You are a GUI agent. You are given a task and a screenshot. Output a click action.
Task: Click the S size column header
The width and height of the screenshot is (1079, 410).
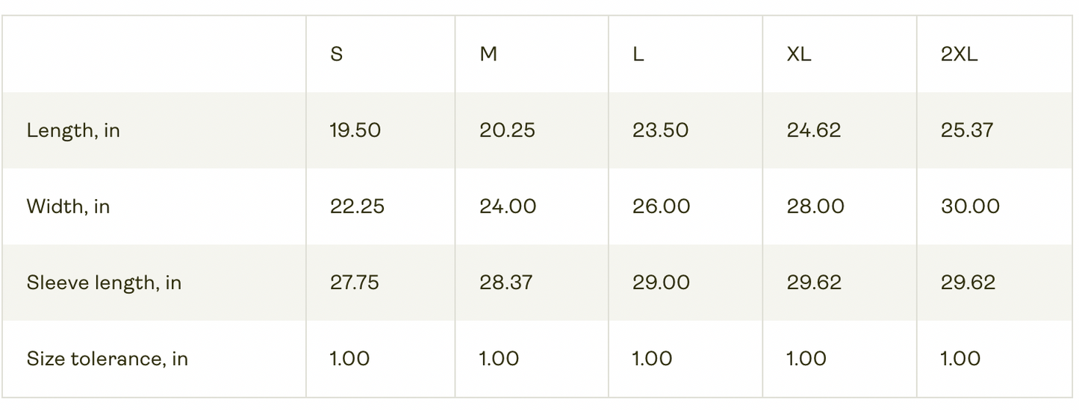(x=337, y=54)
